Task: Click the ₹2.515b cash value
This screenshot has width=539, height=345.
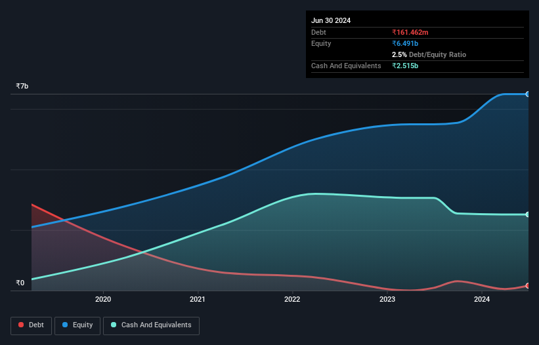Action: tap(405, 66)
